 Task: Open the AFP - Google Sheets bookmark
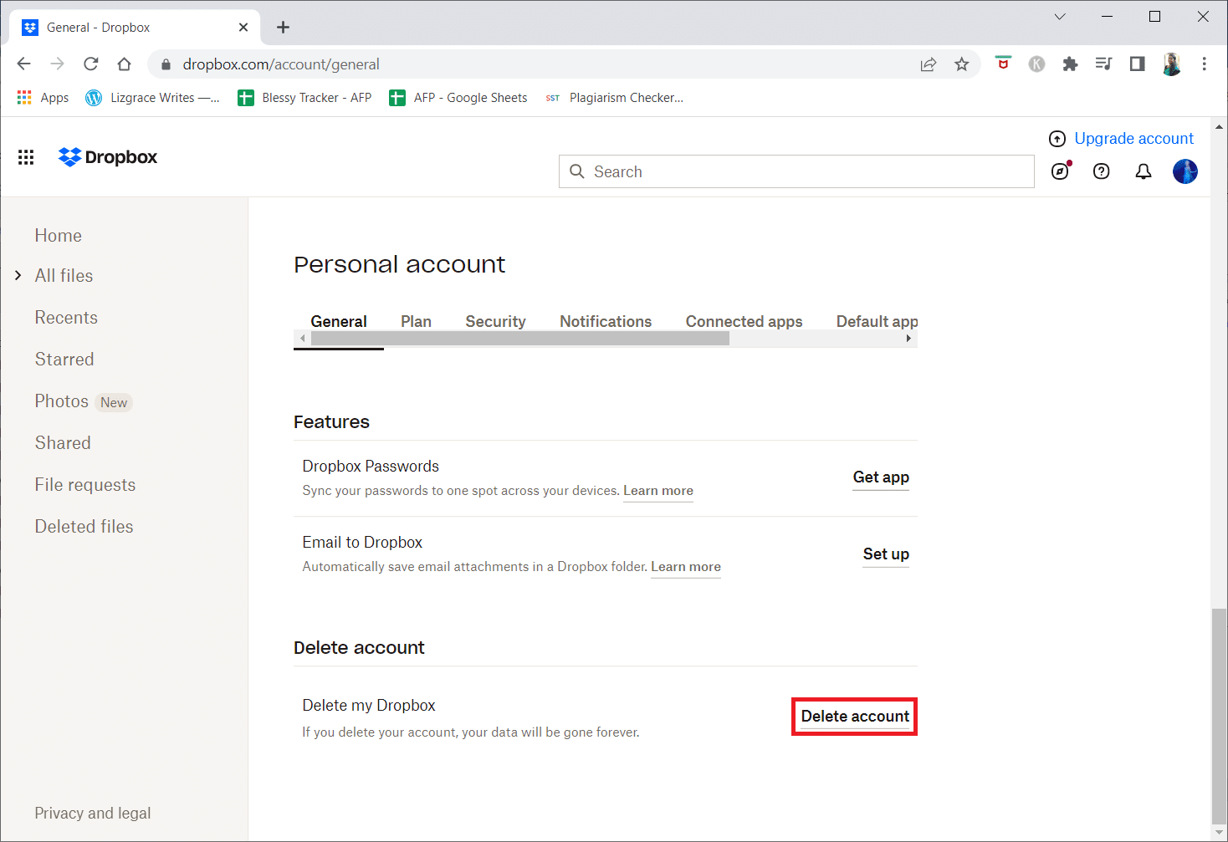click(458, 98)
